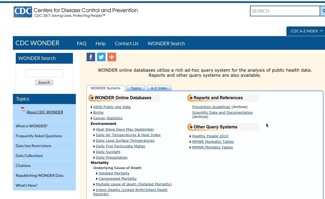This screenshot has width=325, height=199.
Task: Open What's New? sidebar item
Action: [44, 185]
